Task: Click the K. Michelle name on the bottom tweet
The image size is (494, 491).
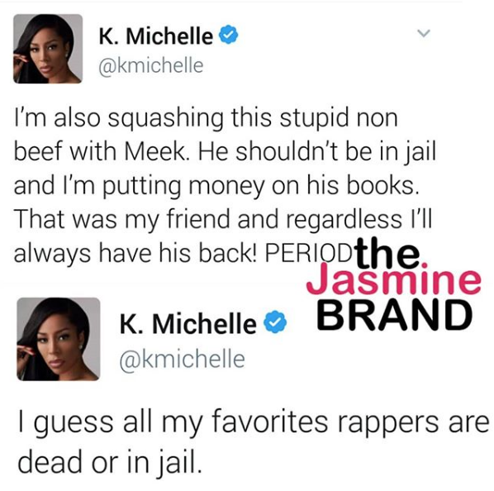Action: (188, 323)
